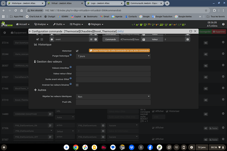Click the browser back arrow
This screenshot has width=227, height=151.
pos(5,10)
